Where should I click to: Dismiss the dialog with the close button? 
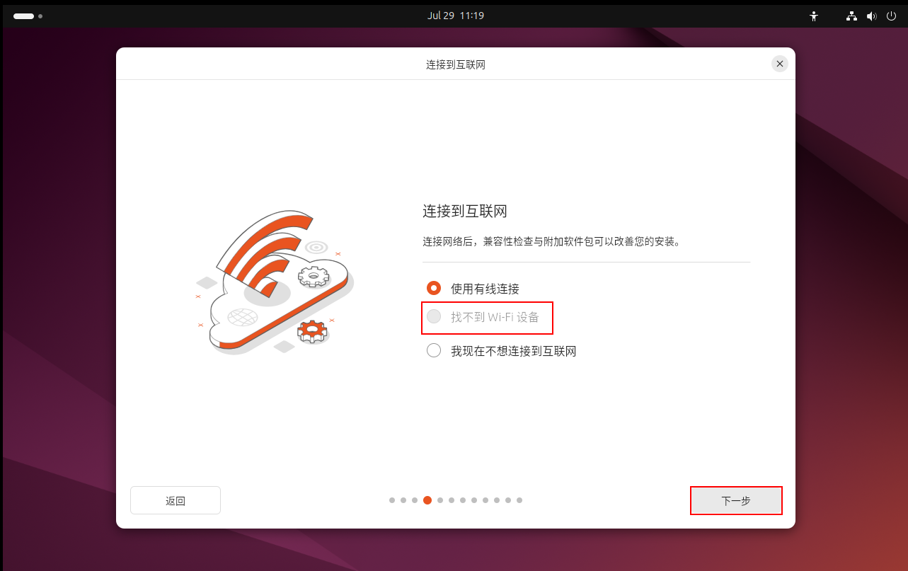click(x=779, y=63)
